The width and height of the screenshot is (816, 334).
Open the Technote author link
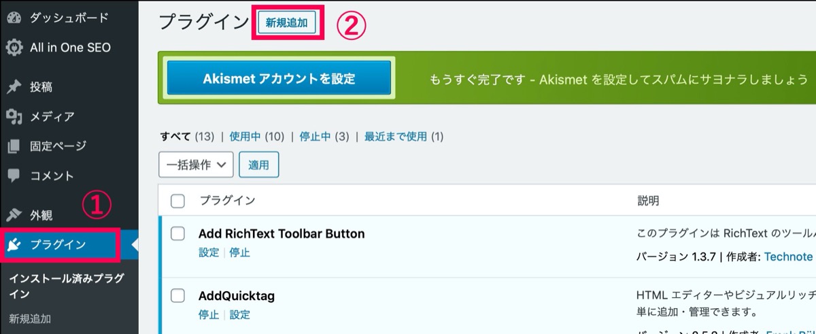tap(788, 256)
